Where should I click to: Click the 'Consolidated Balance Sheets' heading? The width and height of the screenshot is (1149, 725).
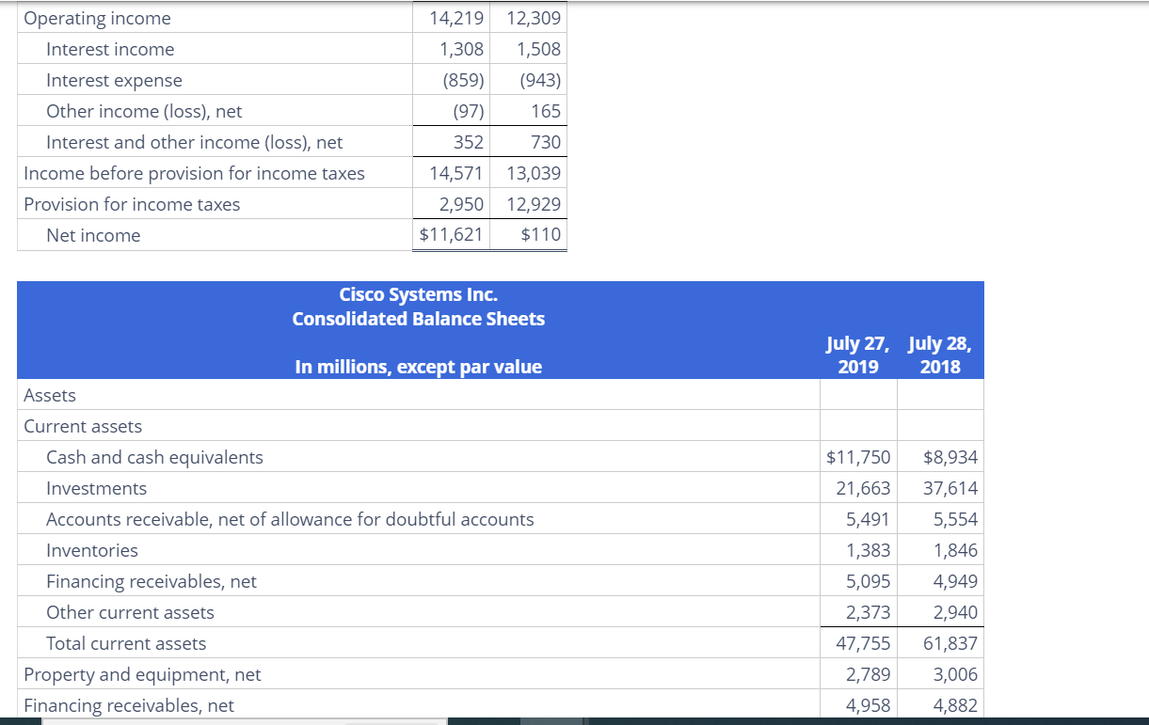(x=419, y=319)
